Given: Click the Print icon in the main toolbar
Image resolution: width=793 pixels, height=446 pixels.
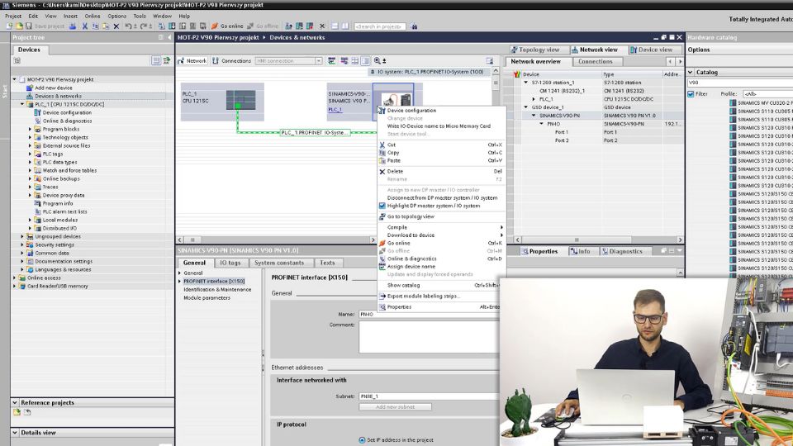Looking at the screenshot, I should point(73,26).
